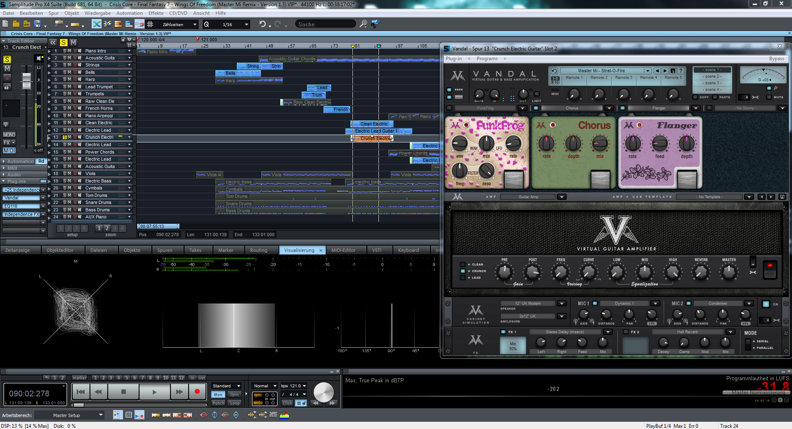Viewport: 792px width, 429px height.
Task: Solo the Crunch Electric track 13
Action: coord(64,137)
